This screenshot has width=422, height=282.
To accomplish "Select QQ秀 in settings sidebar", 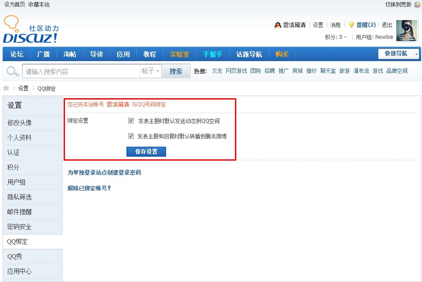I will pos(15,256).
